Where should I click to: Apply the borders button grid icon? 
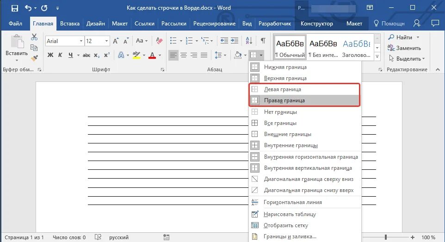click(253, 55)
